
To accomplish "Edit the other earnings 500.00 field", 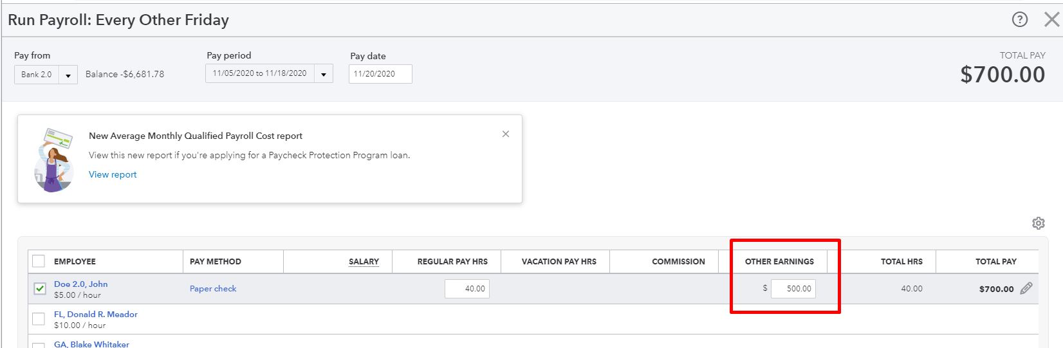I will point(793,289).
